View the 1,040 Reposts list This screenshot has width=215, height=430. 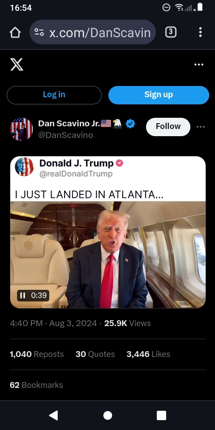pyautogui.click(x=37, y=354)
